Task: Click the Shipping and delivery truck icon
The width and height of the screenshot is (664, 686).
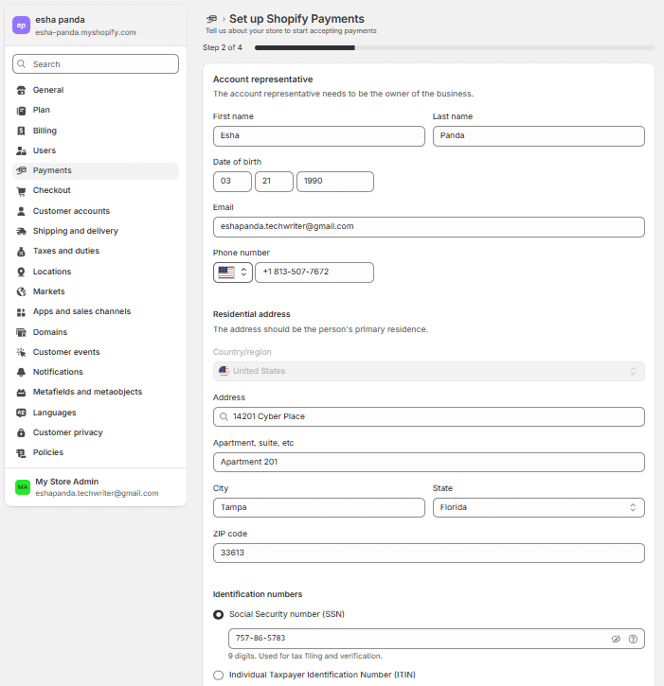Action: click(x=21, y=231)
